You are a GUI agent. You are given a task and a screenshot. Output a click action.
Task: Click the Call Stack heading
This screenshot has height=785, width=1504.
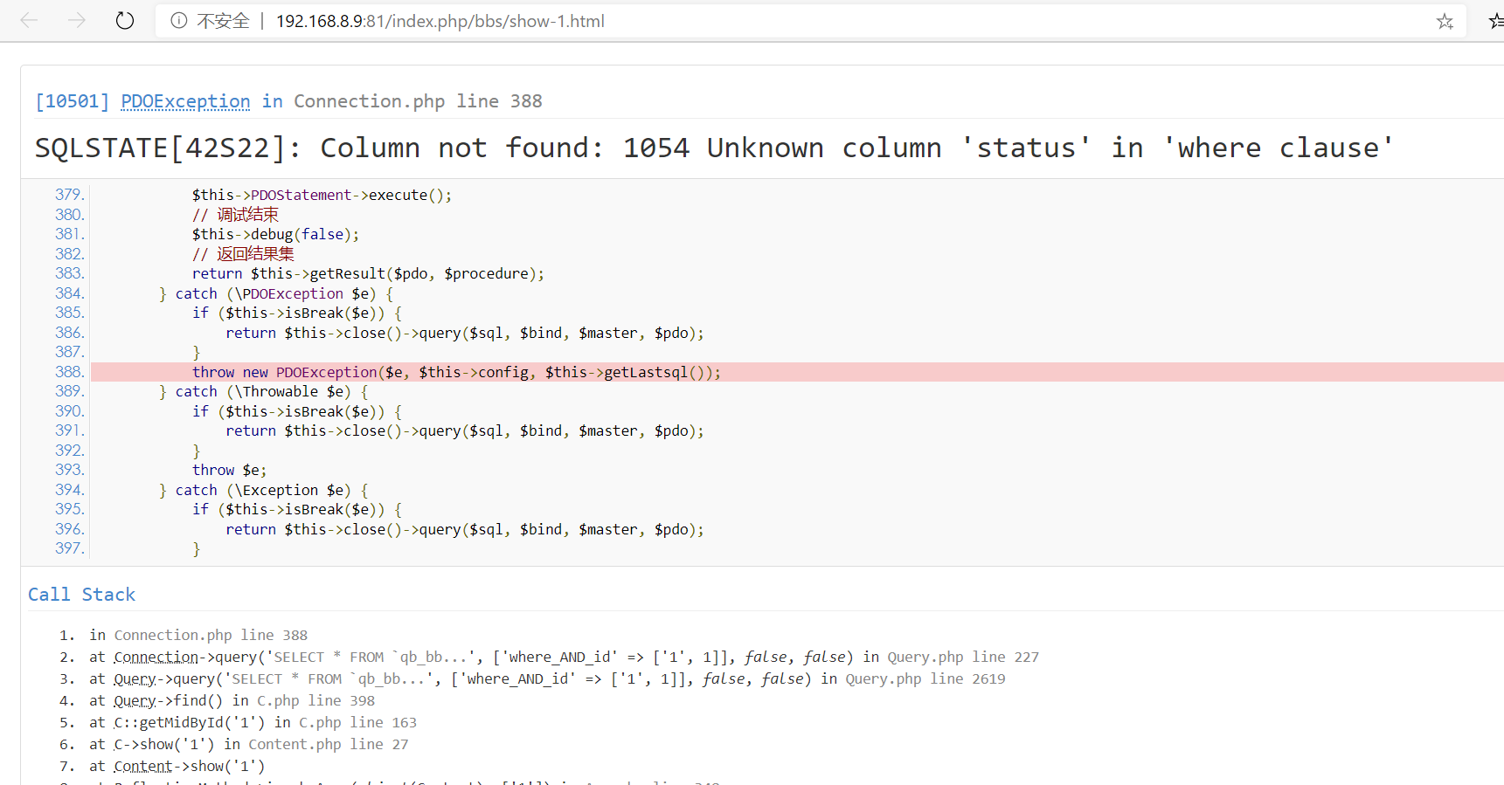pos(81,595)
